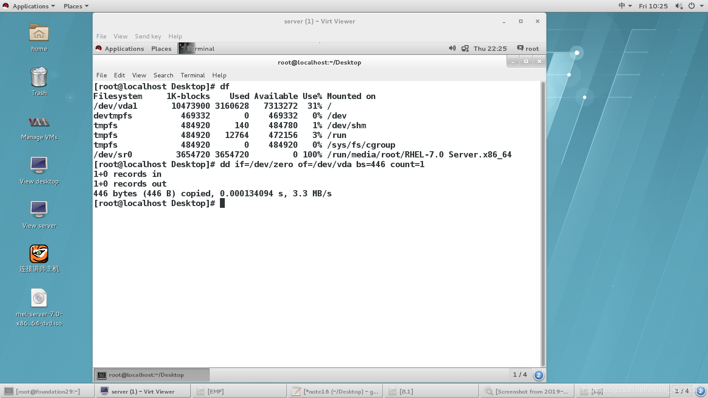Viewport: 708px width, 398px height.
Task: Open the terminal Help menu
Action: point(219,75)
